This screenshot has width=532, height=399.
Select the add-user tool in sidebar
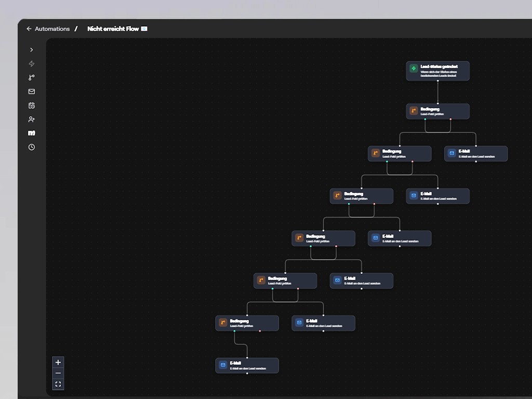point(32,119)
